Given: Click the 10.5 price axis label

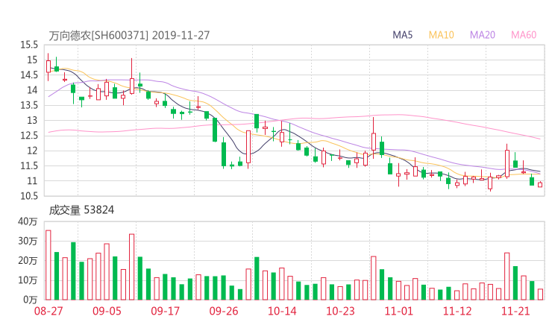Looking at the screenshot, I should pyautogui.click(x=29, y=196).
